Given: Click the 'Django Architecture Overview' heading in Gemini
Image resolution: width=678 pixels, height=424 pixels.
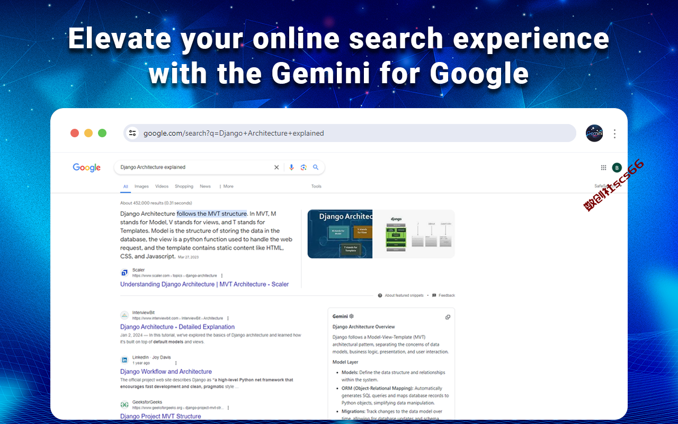Looking at the screenshot, I should 364,327.
